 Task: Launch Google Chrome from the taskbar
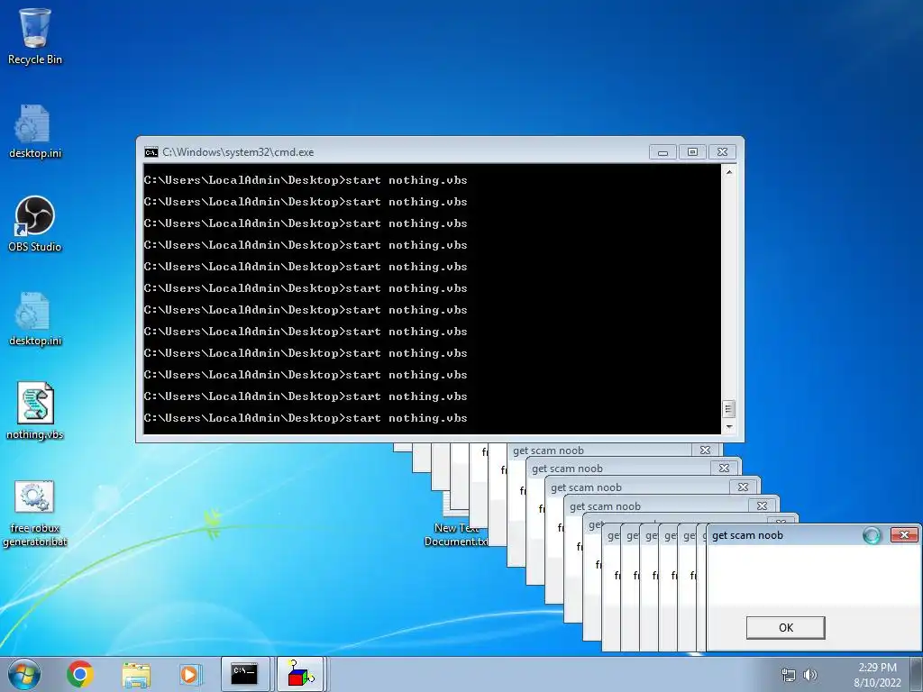click(x=80, y=674)
